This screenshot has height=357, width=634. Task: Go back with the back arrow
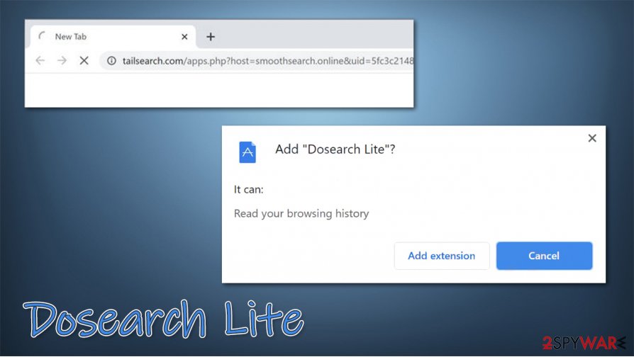40,61
